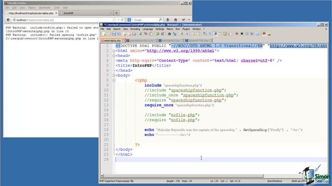Select the localhost externalphp.php Firefox tab

click(31, 13)
